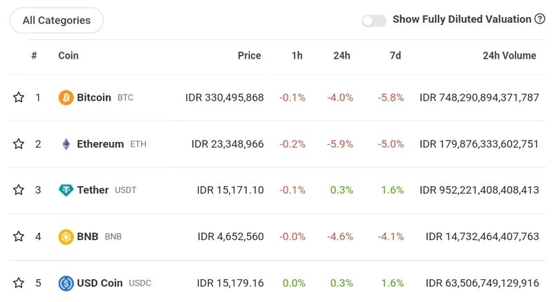553x302 pixels.
Task: Open the Bitcoin coin page link
Action: tap(94, 97)
